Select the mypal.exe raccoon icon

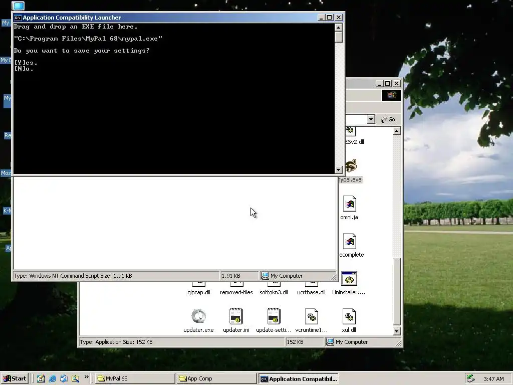351,166
